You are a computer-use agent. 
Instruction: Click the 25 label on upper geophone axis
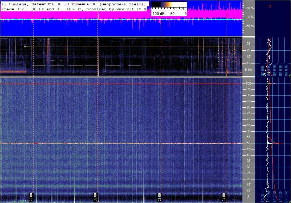[x=248, y=44]
